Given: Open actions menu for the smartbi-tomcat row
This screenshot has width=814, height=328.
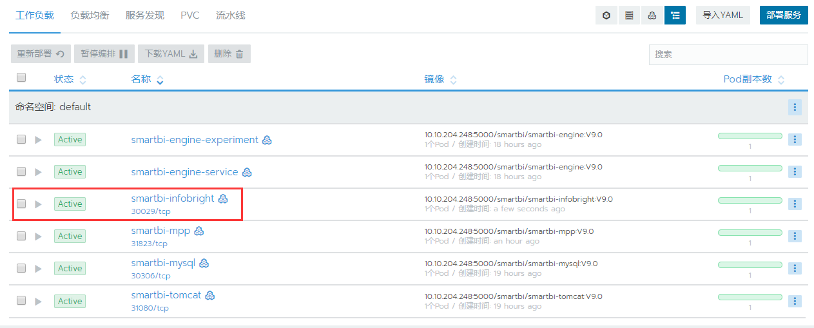Looking at the screenshot, I should [x=795, y=301].
